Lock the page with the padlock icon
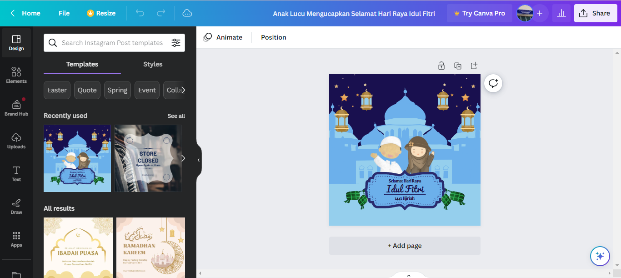The height and width of the screenshot is (278, 621). coord(441,66)
